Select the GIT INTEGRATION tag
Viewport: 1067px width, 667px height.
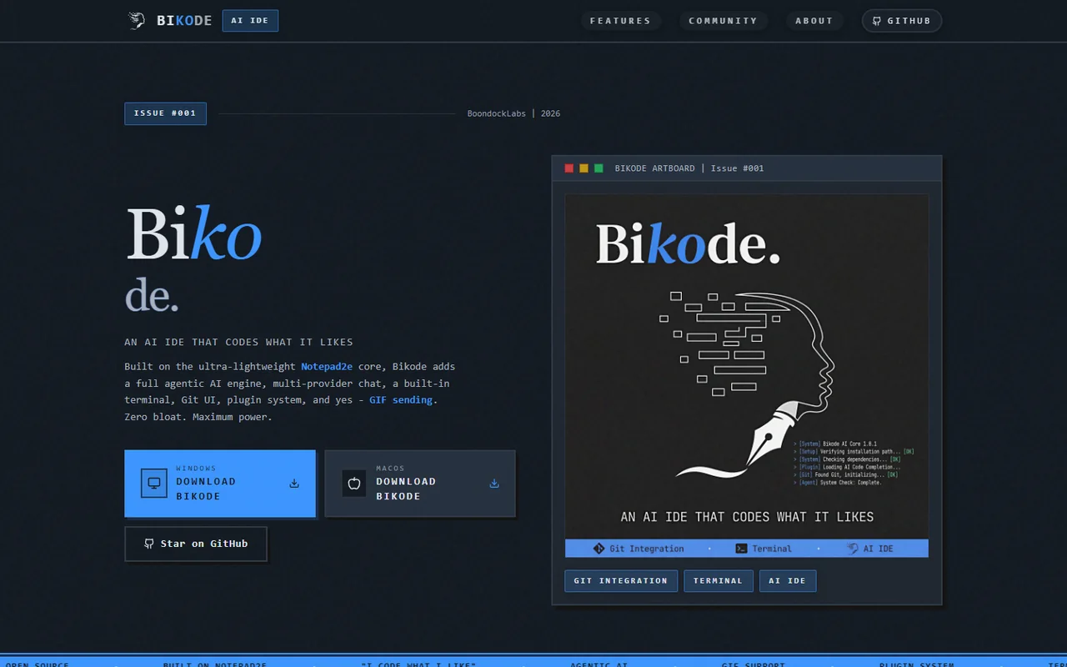point(621,581)
